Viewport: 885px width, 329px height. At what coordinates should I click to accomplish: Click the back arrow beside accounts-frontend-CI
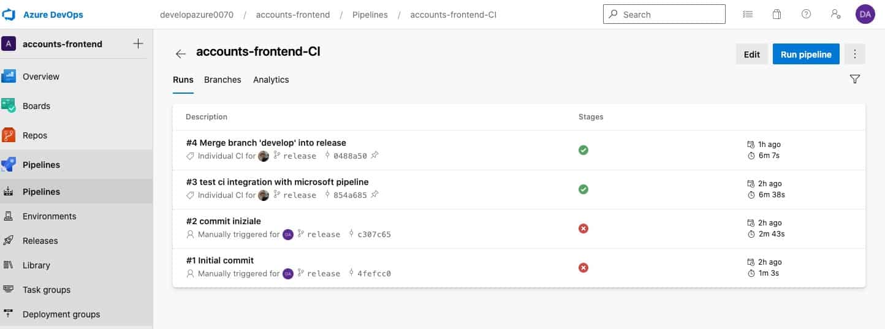click(181, 54)
